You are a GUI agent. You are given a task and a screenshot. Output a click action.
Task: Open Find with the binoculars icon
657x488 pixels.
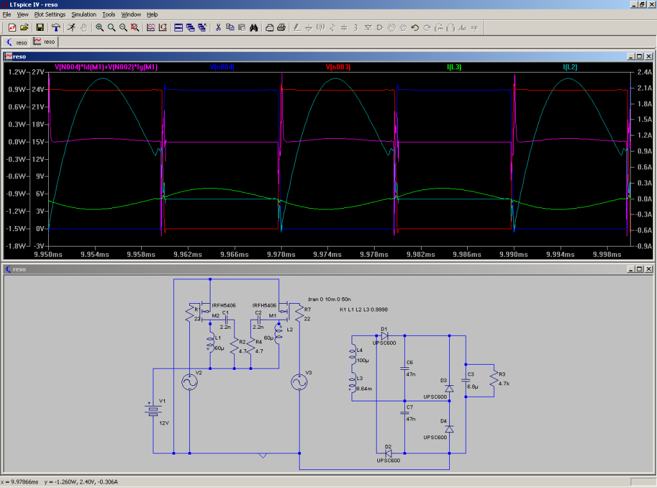[x=253, y=28]
